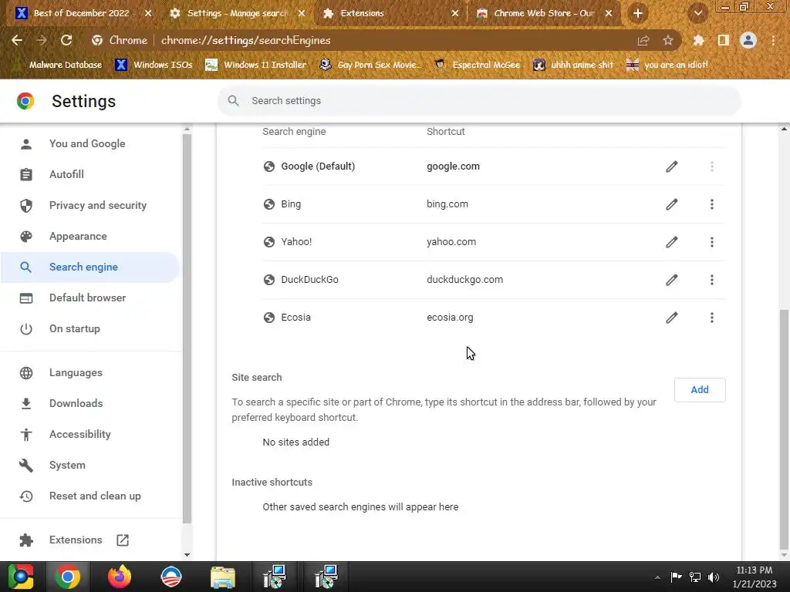
Task: Open the Chrome three-dot main menu
Action: 773,40
